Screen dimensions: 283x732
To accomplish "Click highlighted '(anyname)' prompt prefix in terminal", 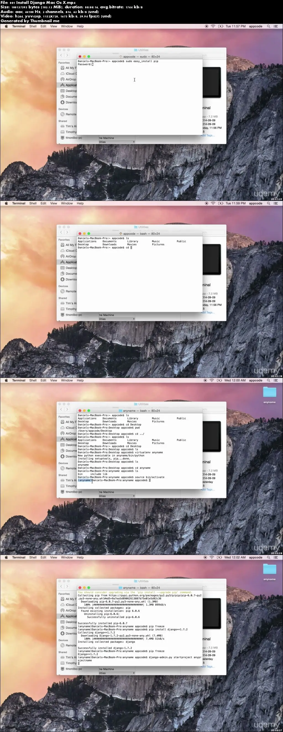I will [85, 480].
